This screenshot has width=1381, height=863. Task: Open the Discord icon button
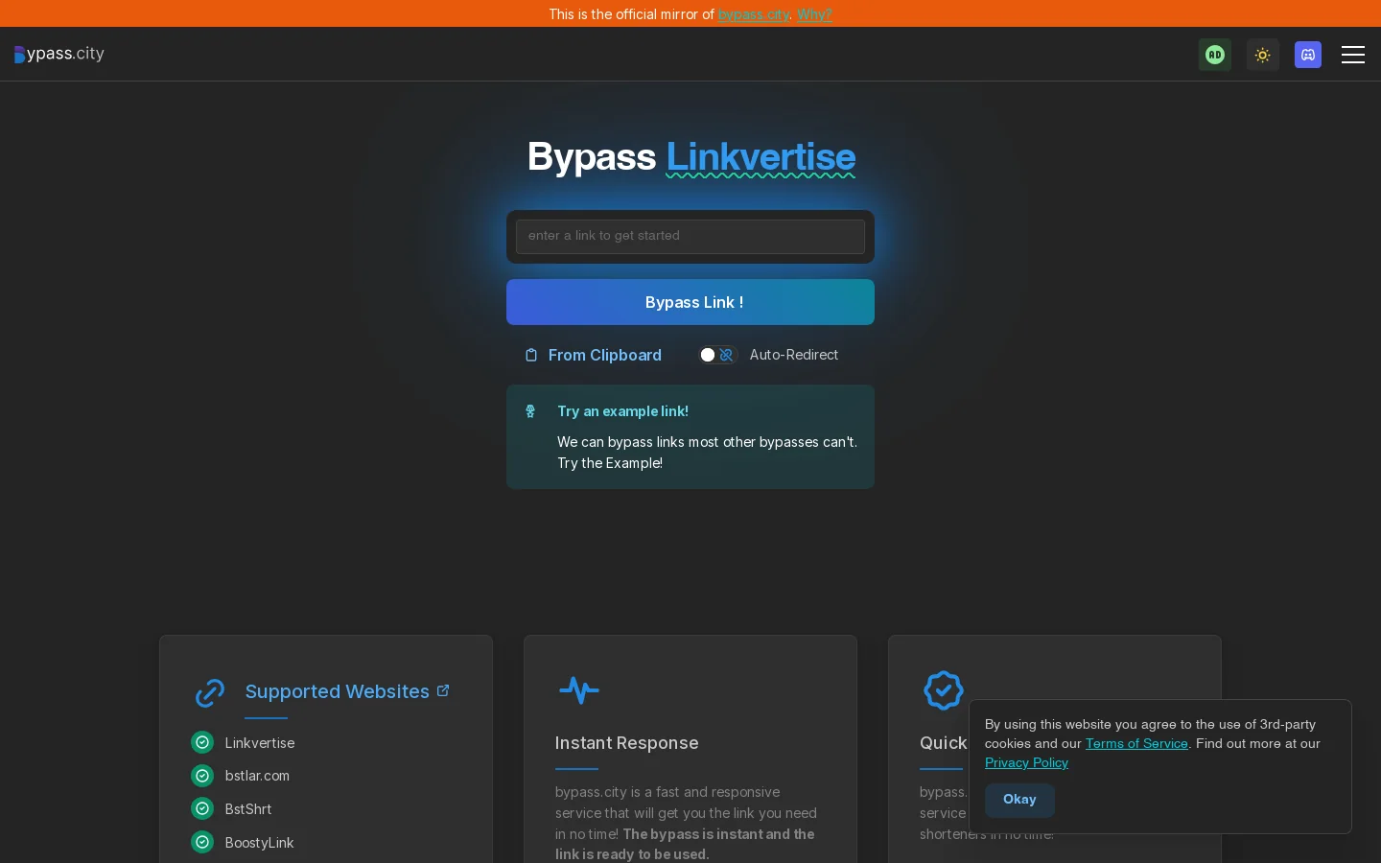1308,55
